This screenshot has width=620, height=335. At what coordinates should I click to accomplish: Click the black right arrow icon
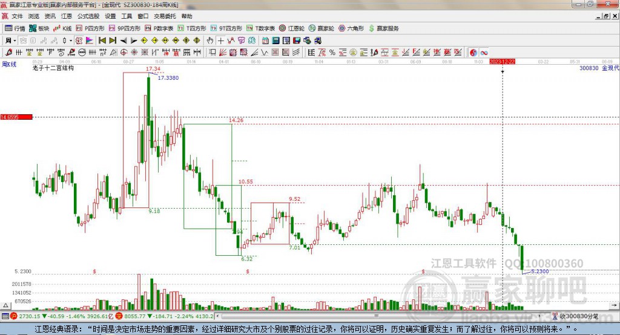point(134,41)
